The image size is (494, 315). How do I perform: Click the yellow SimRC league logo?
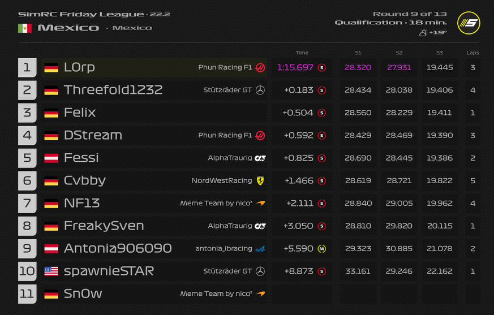click(x=469, y=23)
